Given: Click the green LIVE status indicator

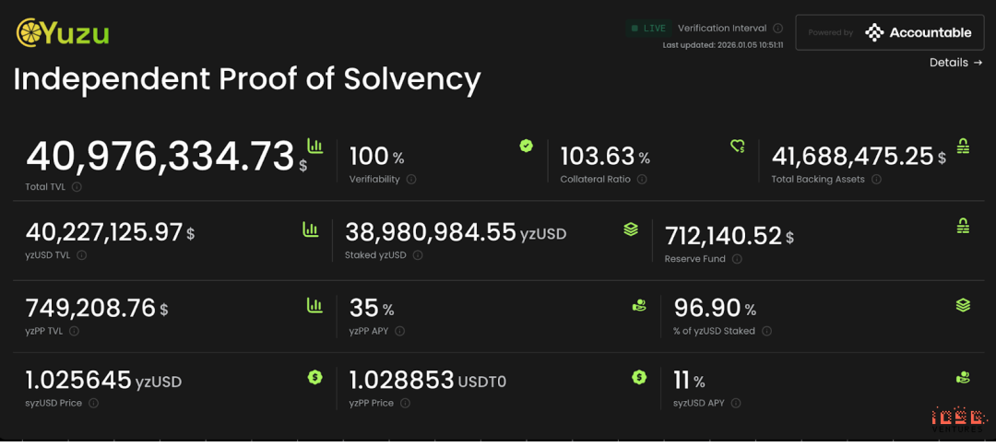Looking at the screenshot, I should pyautogui.click(x=647, y=29).
